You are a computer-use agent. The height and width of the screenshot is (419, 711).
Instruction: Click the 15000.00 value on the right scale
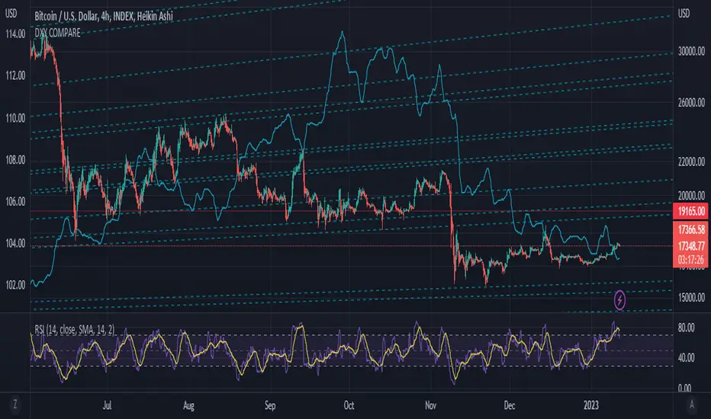tap(691, 297)
